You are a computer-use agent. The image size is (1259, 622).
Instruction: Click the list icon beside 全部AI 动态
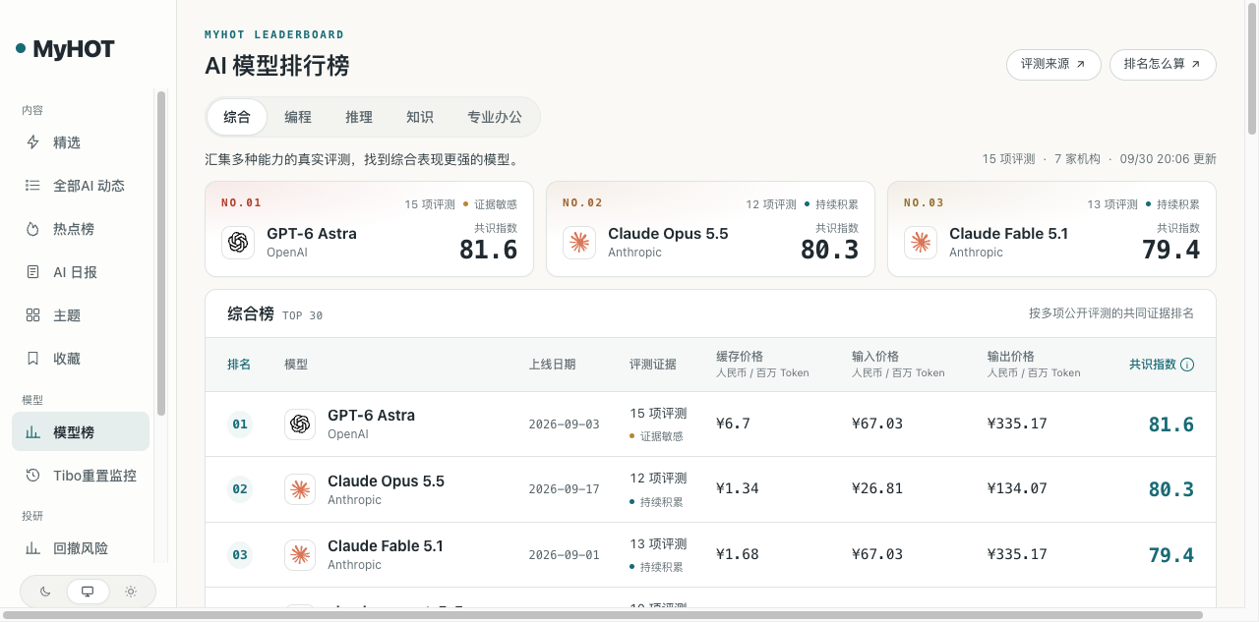32,186
